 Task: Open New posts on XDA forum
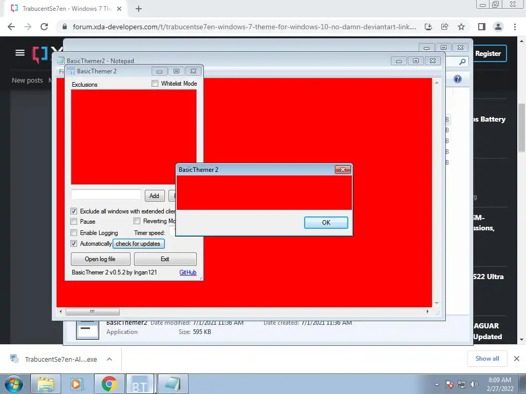point(27,81)
